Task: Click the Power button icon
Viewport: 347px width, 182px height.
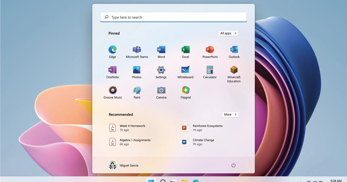Action: click(233, 165)
